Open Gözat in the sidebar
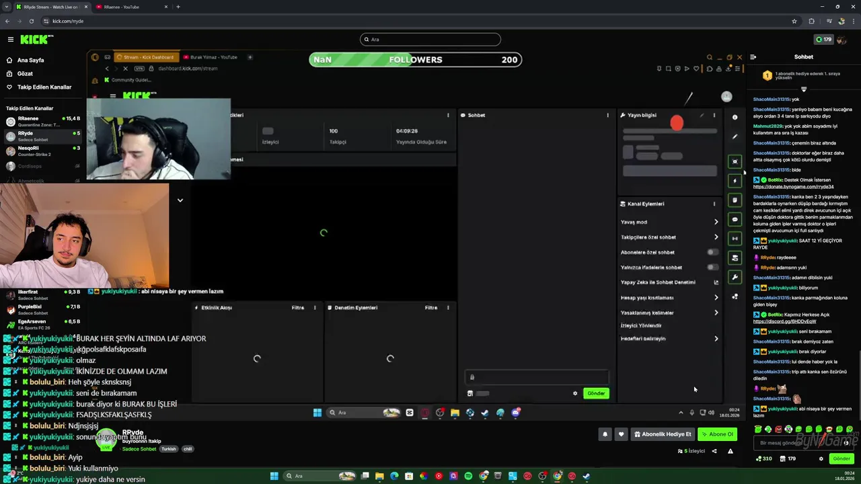 point(25,73)
